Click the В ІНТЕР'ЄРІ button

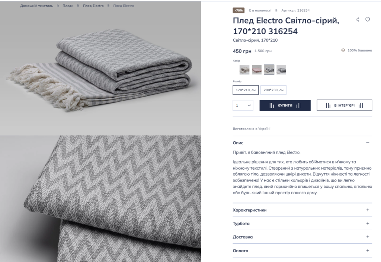tap(344, 105)
